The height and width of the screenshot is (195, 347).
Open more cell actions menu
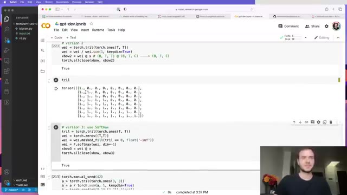pos(337,122)
